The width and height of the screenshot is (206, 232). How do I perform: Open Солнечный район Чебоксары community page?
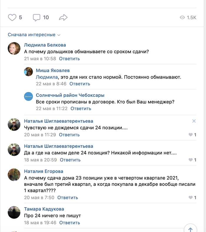[70, 95]
